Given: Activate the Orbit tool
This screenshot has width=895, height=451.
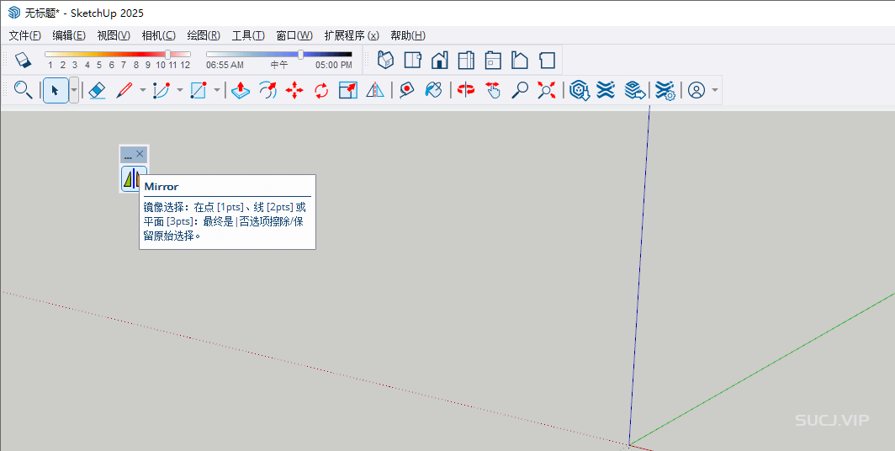Looking at the screenshot, I should click(x=466, y=90).
